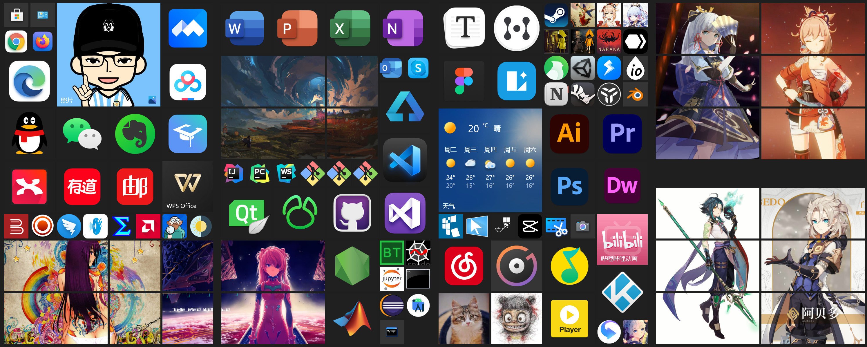This screenshot has width=867, height=347.
Task: Open the Adobe Premiere Pro tile
Action: [622, 134]
